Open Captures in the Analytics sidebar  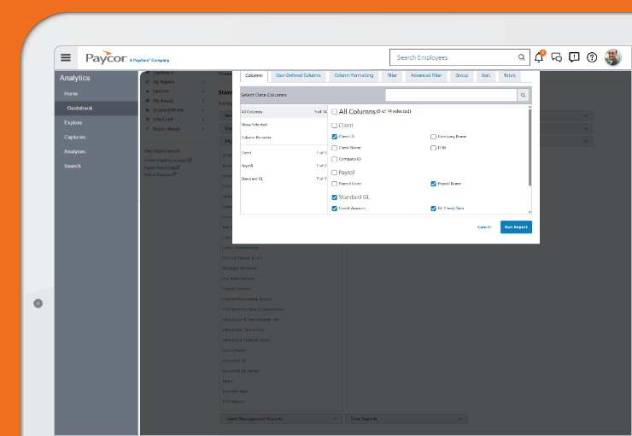coord(74,137)
